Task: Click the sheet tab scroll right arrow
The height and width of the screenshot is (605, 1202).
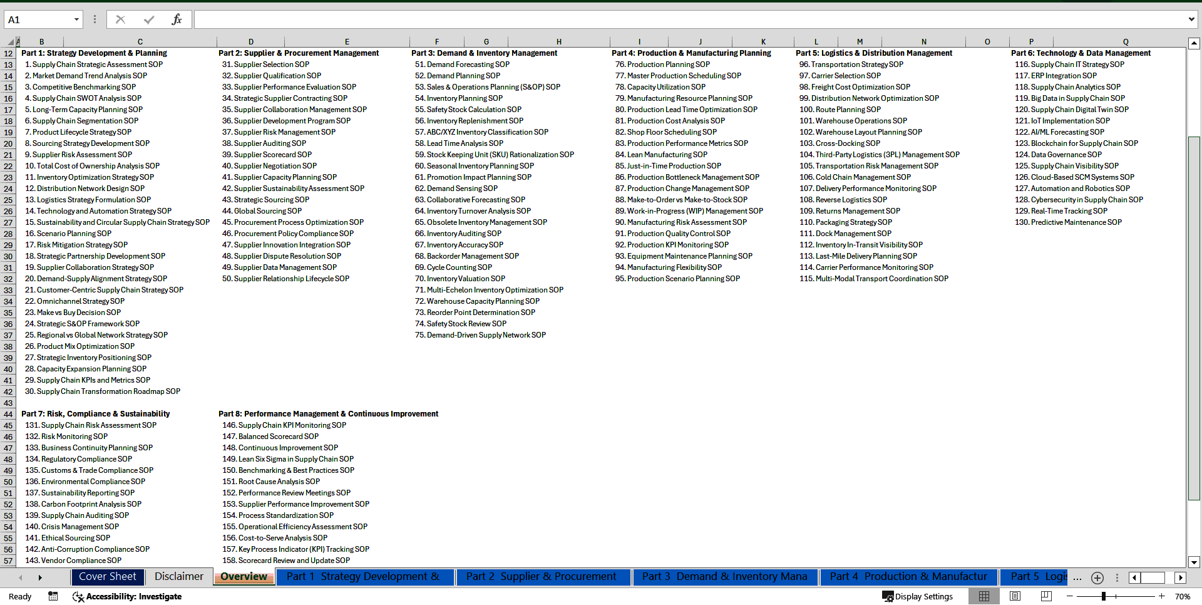Action: coord(40,577)
